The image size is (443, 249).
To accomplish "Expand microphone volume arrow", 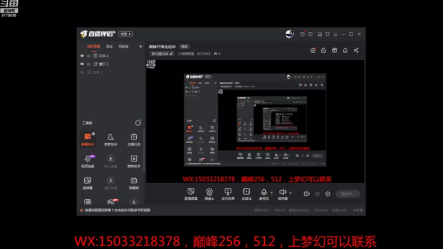I will (271, 193).
